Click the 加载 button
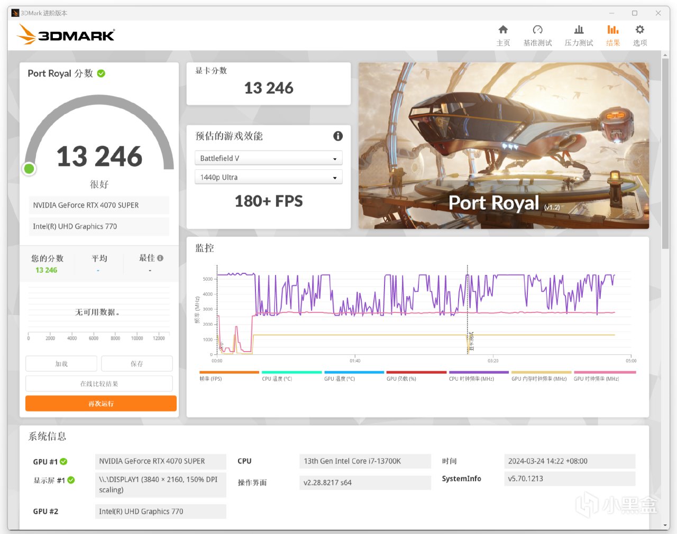 [x=61, y=364]
